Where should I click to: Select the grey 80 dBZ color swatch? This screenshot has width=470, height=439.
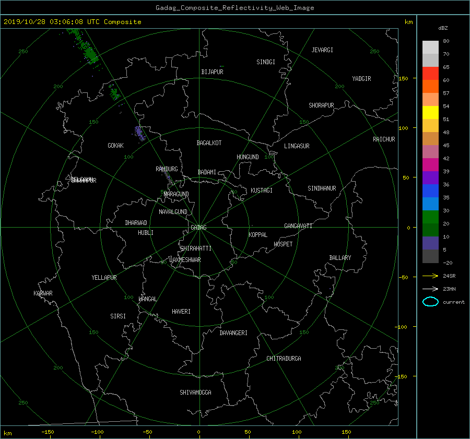pyautogui.click(x=430, y=47)
